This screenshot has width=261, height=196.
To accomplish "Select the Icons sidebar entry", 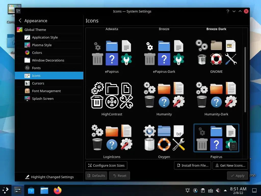I will click(x=49, y=76).
